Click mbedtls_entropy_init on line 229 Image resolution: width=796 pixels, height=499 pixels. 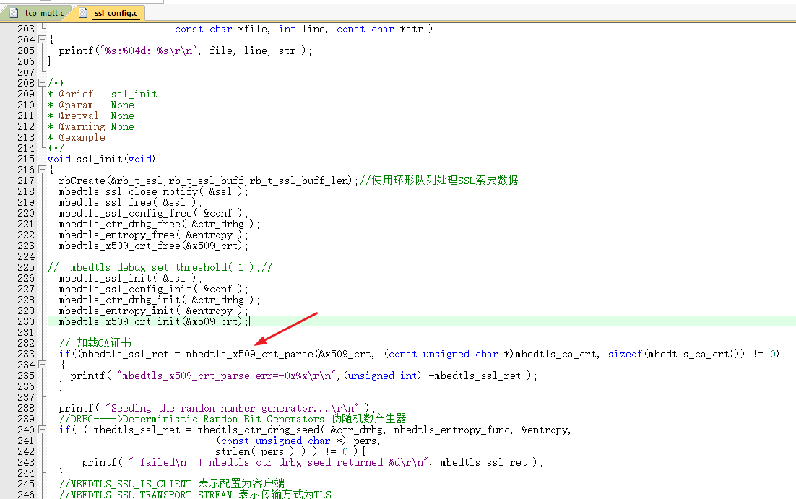click(117, 311)
